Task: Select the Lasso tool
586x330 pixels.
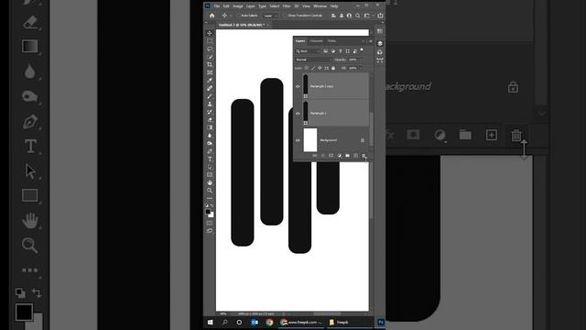Action: (x=210, y=49)
